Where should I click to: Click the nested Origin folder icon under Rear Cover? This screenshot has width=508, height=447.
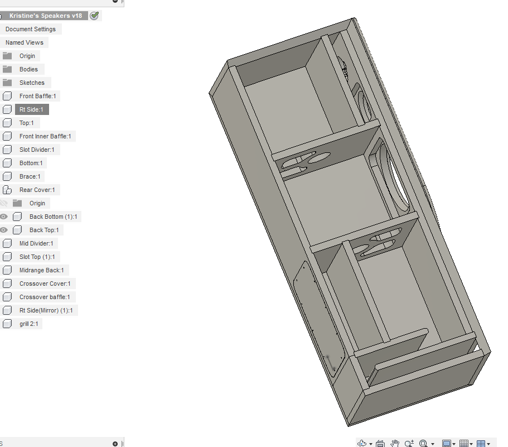pos(17,203)
